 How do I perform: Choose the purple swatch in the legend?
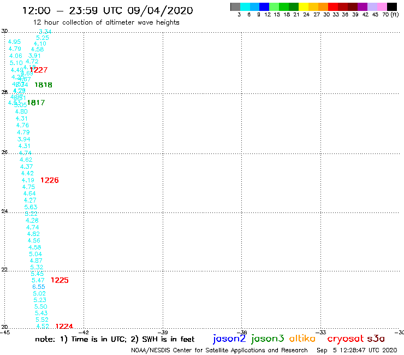pos(363,7)
